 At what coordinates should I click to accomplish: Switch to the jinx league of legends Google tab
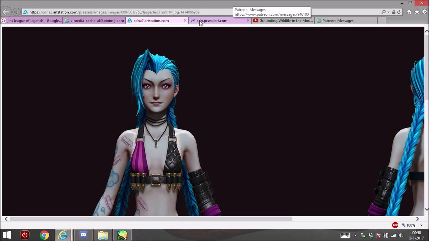pos(32,21)
